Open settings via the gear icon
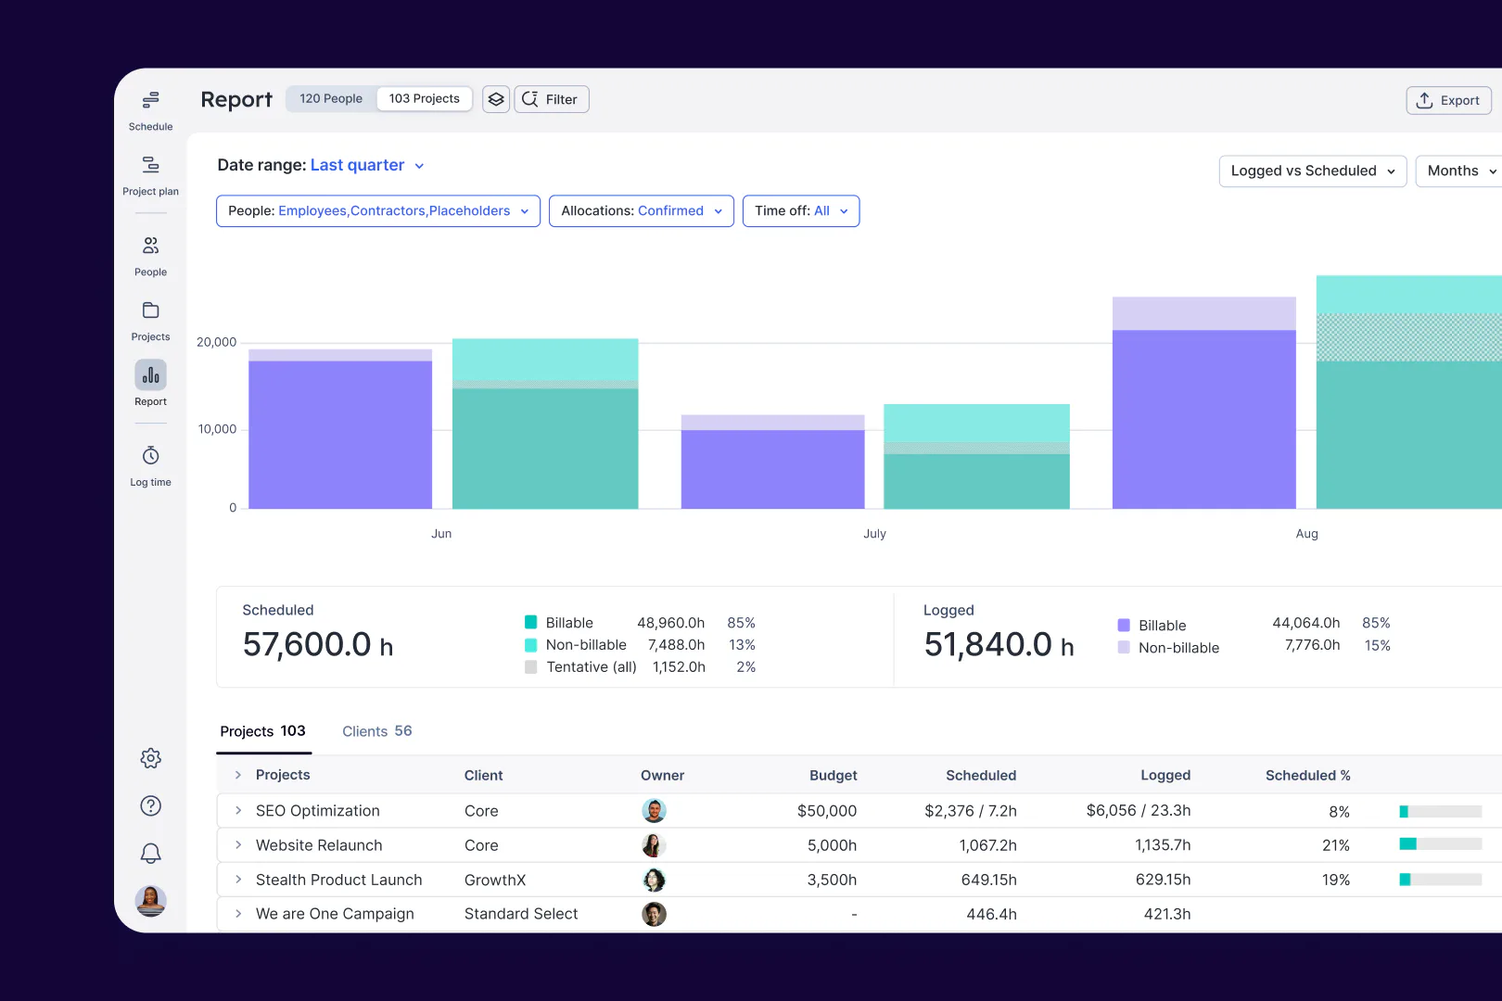Image resolution: width=1502 pixels, height=1001 pixels. click(x=149, y=758)
